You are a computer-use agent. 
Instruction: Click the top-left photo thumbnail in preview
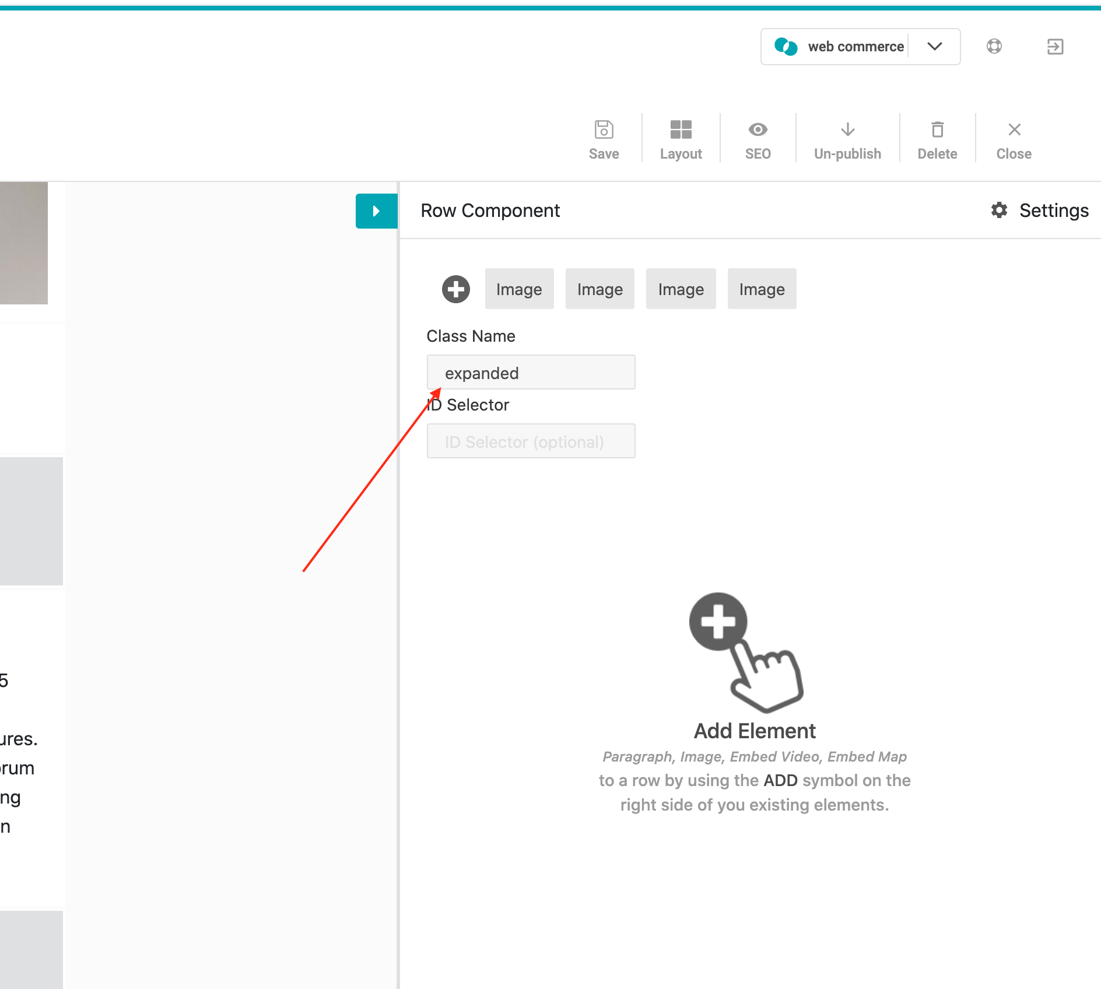23,243
